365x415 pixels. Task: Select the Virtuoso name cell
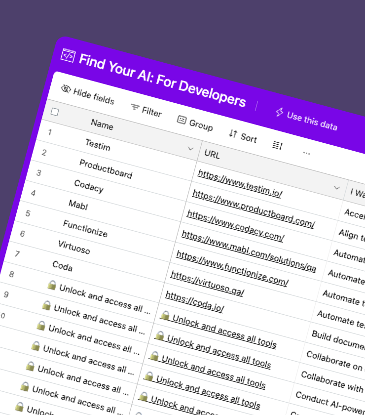coord(74,247)
